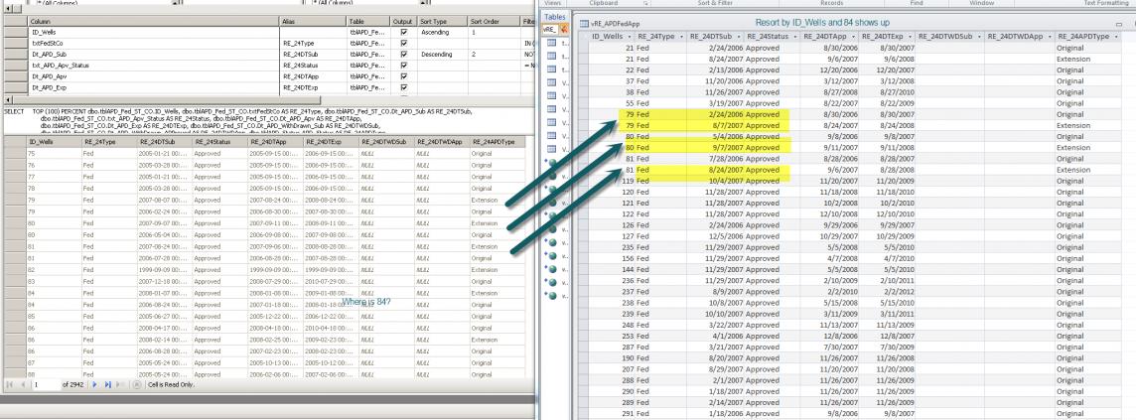This screenshot has height=420, width=1136.
Task: Go to first record in results navigator
Action: [x=9, y=384]
